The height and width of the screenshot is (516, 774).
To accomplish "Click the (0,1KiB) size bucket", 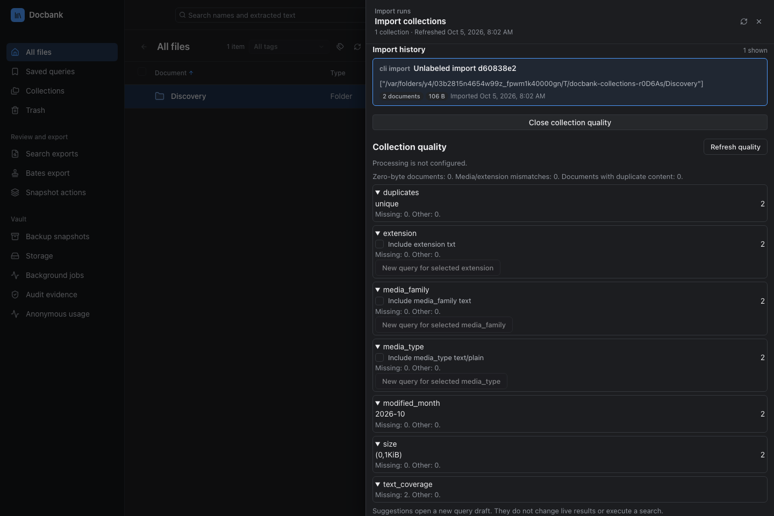I will 389,455.
